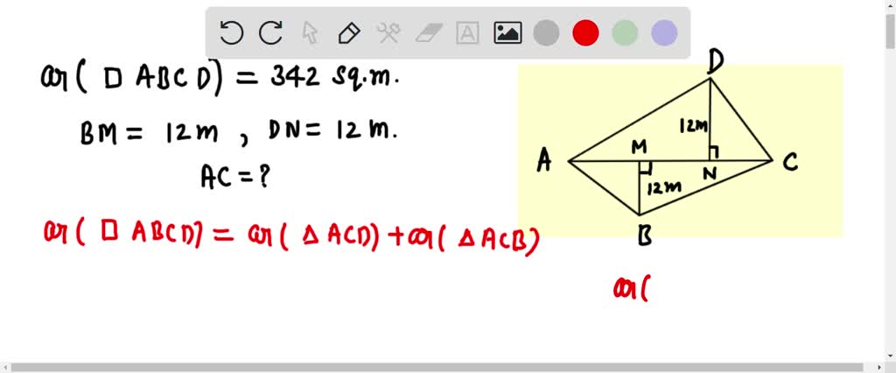Select the pointer selection tool

click(x=310, y=33)
